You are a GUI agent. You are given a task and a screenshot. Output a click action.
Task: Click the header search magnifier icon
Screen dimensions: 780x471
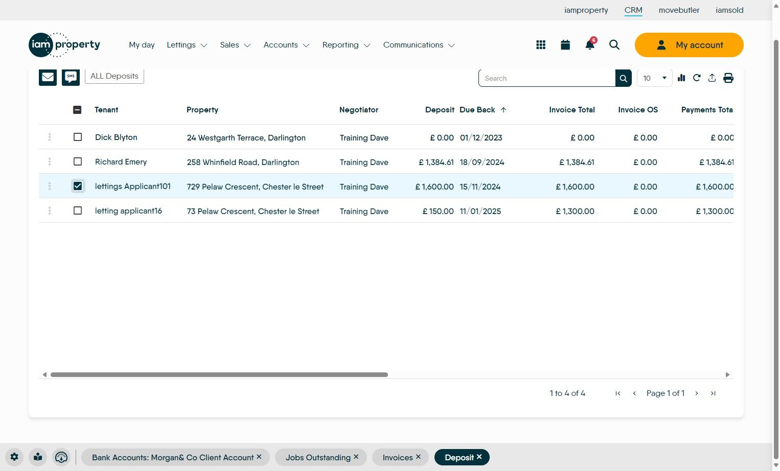click(614, 45)
